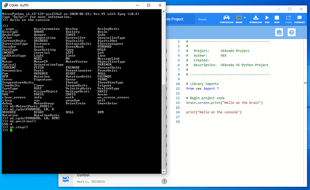Click 'Hello on the console' output in PuTTY
This screenshot has width=310, height=190.
30,20
